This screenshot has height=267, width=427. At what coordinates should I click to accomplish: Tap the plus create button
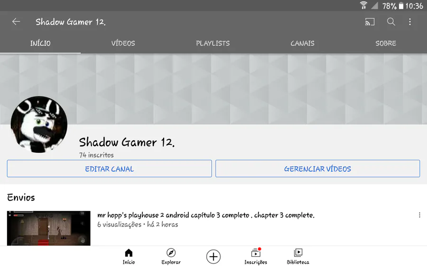point(213,257)
